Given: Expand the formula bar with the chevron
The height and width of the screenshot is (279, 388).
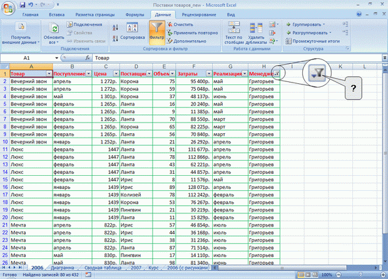Looking at the screenshot, I should [385, 58].
